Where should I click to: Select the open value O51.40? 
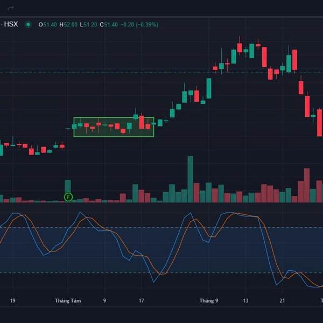coord(47,25)
